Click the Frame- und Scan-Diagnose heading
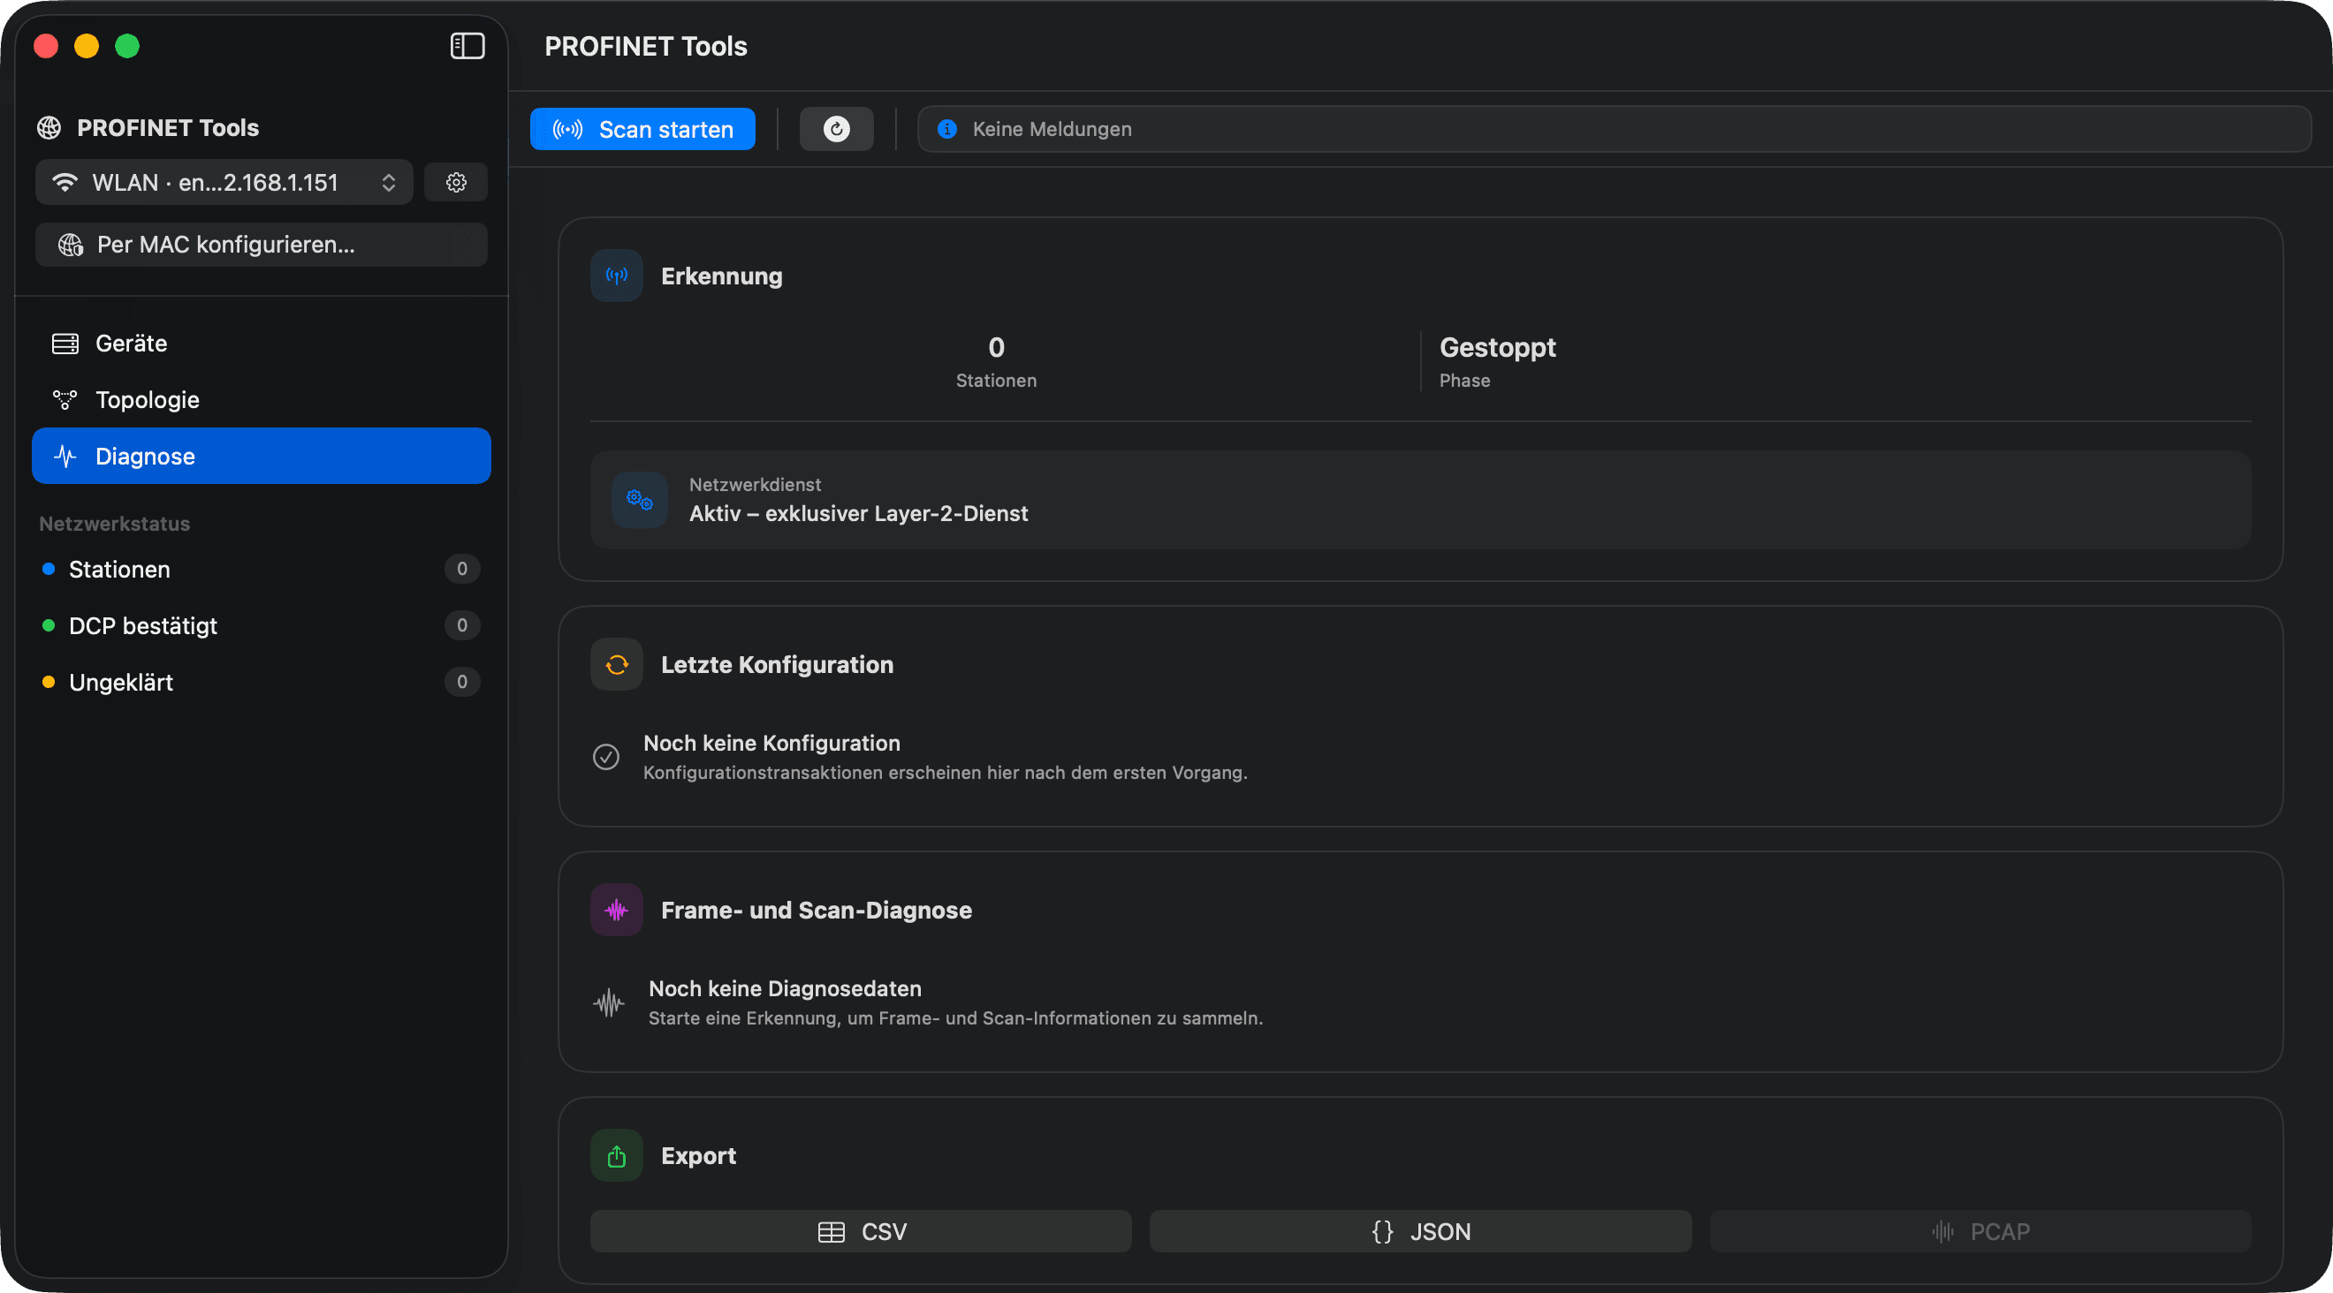 click(816, 911)
